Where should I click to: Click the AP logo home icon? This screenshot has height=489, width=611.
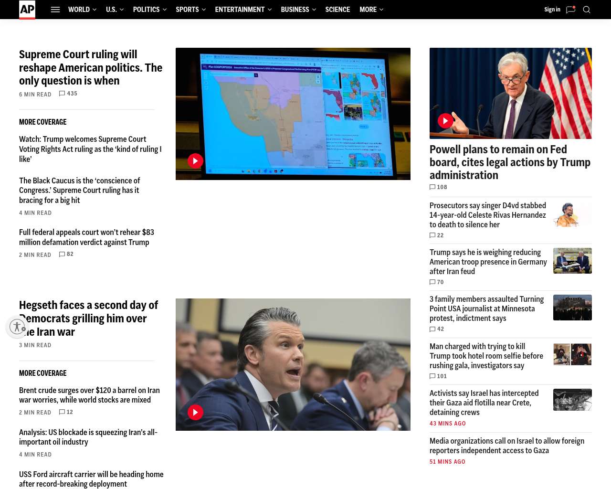[27, 10]
